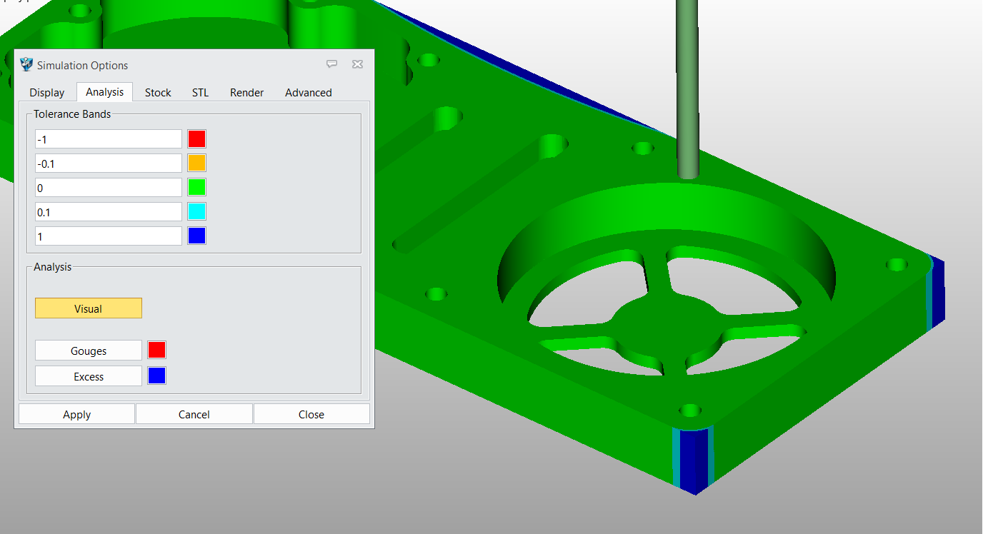Enable the Excess analysis mode
This screenshot has height=534, width=983.
pyautogui.click(x=89, y=376)
